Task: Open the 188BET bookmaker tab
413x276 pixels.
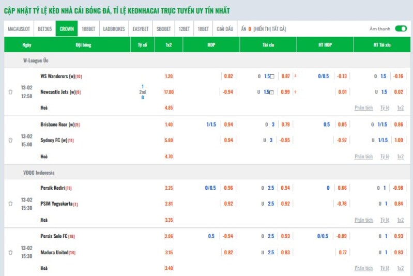Action: click(x=90, y=29)
